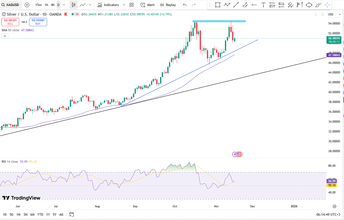
Task: Switch to the 4h timeframe
Action: coord(52,5)
